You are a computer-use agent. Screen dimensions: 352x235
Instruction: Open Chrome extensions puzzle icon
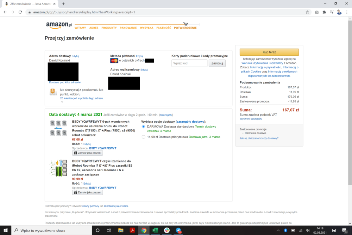[x=324, y=12]
